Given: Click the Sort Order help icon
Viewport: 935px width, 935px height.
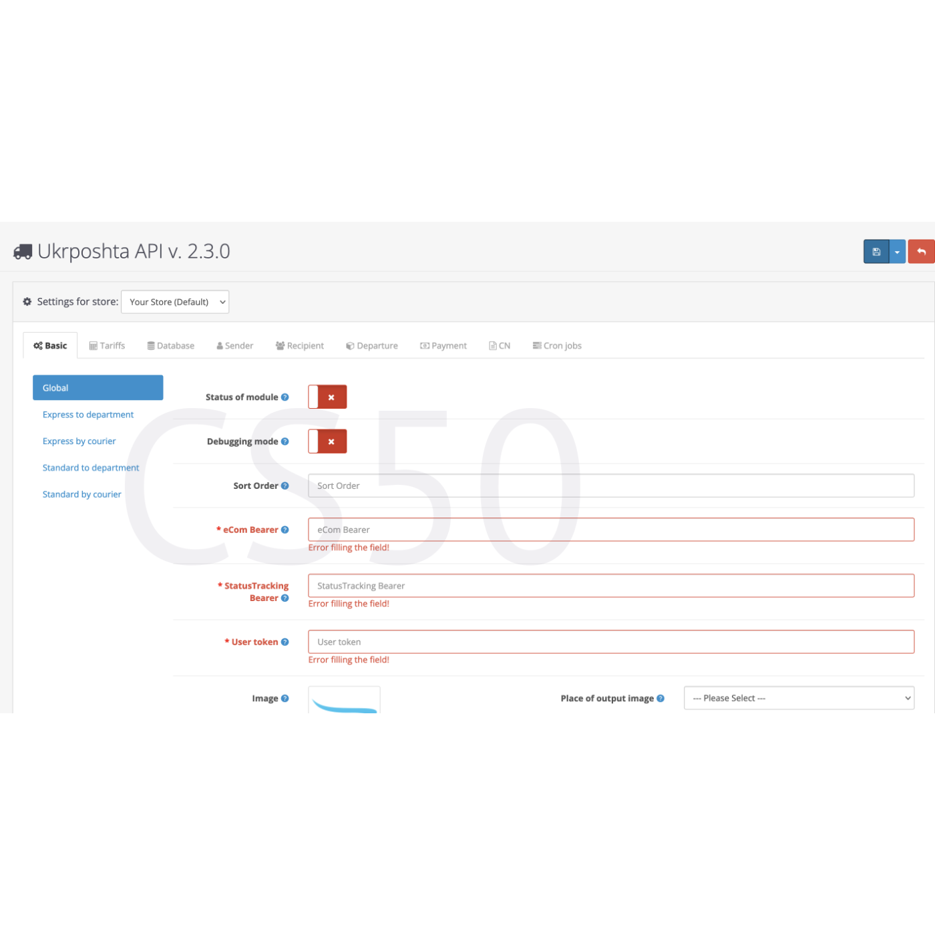Looking at the screenshot, I should point(285,486).
